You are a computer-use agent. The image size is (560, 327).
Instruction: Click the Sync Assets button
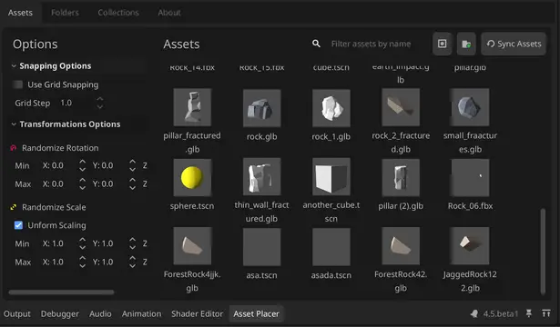click(x=514, y=44)
